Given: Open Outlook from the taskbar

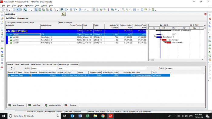Looking at the screenshot, I should (x=72, y=116).
